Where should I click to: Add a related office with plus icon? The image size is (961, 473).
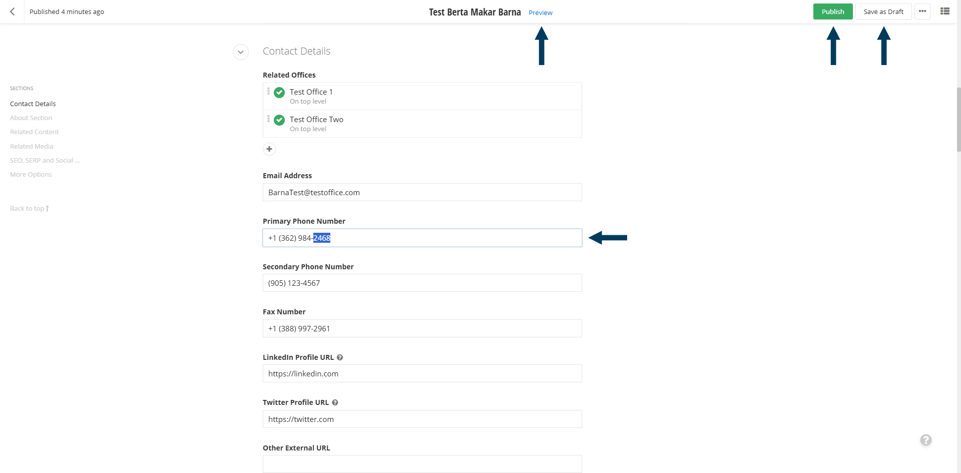pos(269,149)
